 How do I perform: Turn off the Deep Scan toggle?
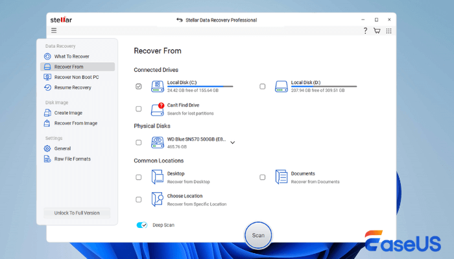142,225
